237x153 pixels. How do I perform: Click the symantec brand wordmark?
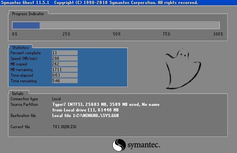[x=144, y=145]
